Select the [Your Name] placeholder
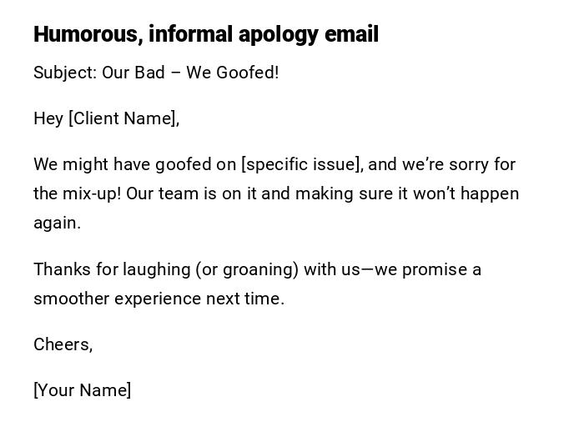The height and width of the screenshot is (442, 584). tap(82, 390)
